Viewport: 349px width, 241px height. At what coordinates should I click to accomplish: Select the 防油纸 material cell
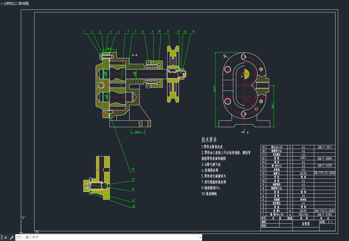[x=303, y=199]
